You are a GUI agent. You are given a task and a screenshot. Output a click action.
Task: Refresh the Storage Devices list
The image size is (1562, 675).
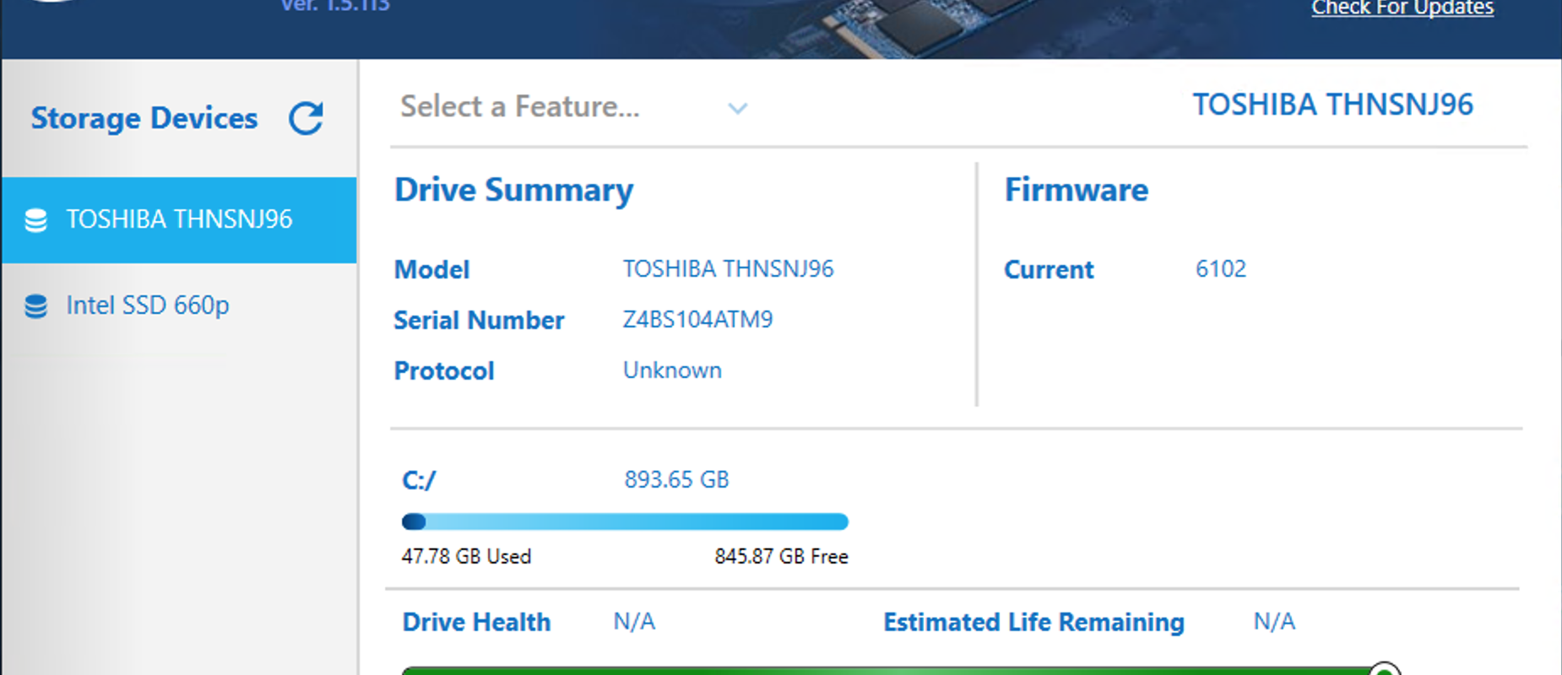pos(306,118)
